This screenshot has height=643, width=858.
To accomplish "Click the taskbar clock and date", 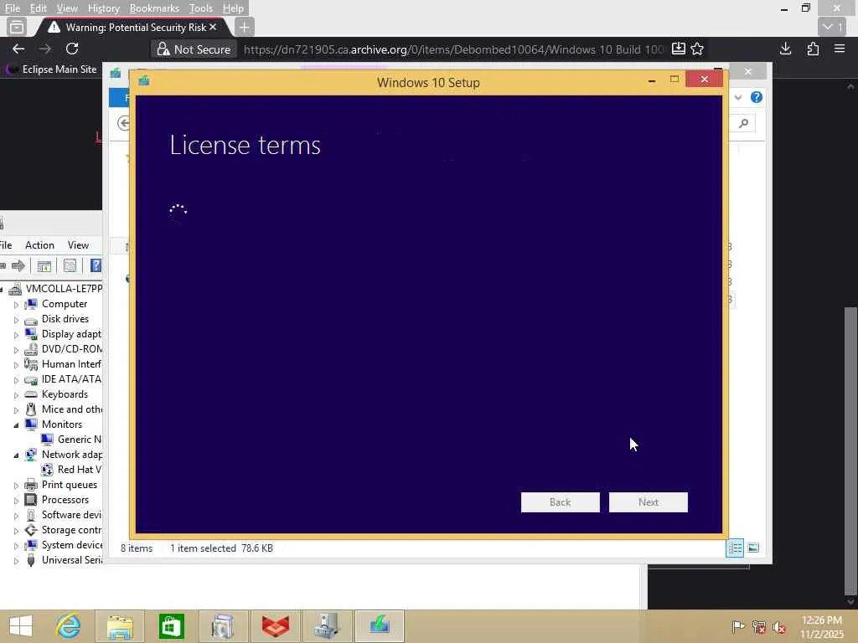I will point(821,627).
